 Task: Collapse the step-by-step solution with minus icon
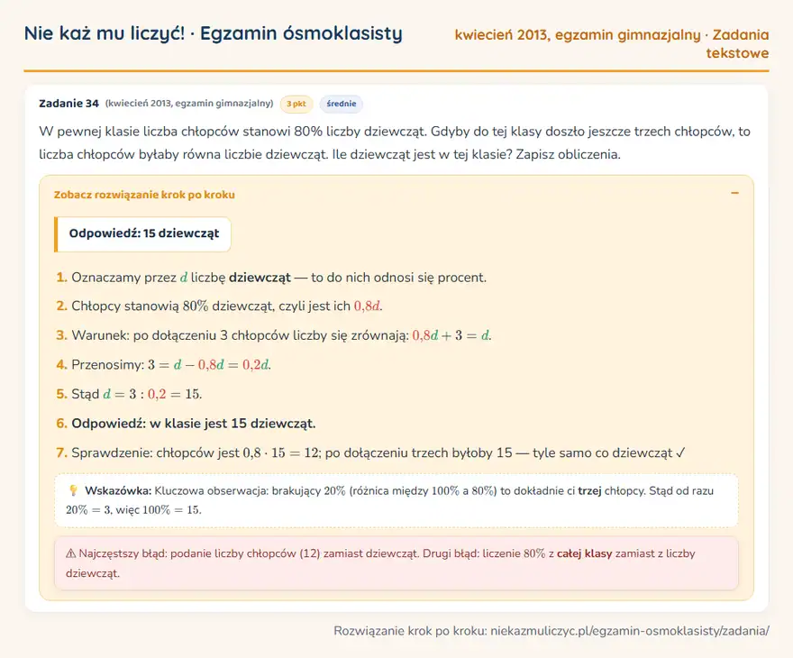(x=734, y=193)
